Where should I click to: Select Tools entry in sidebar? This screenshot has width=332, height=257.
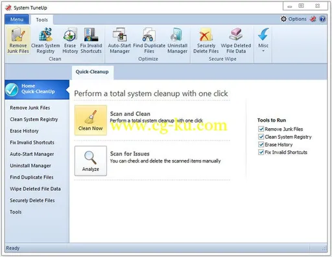[x=16, y=212]
